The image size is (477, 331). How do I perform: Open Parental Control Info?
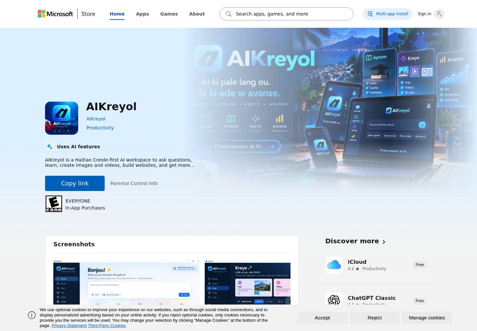point(134,183)
